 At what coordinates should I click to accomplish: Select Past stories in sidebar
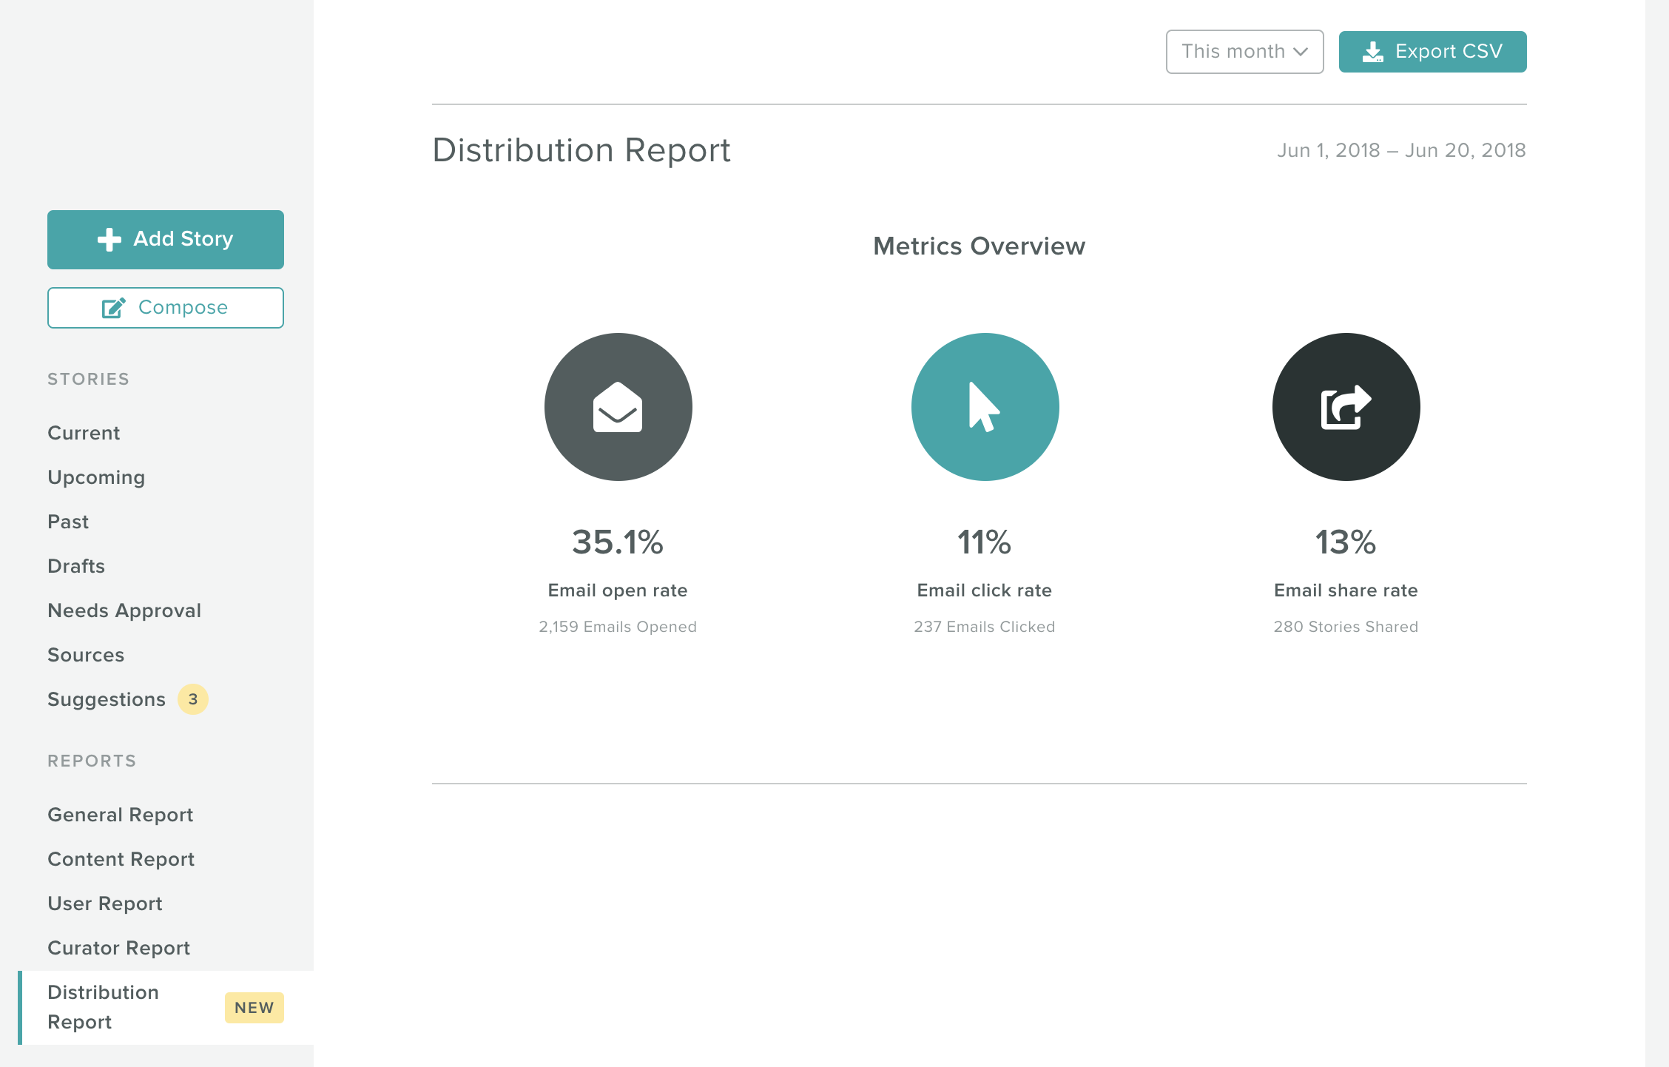coord(68,522)
